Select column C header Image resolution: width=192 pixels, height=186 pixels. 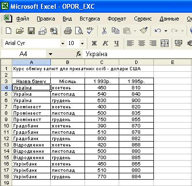102,62
